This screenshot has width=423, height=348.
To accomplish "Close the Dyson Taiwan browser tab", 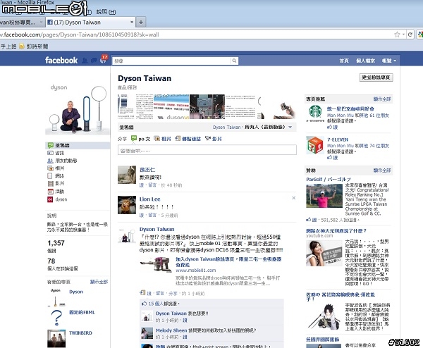I will (132, 22).
